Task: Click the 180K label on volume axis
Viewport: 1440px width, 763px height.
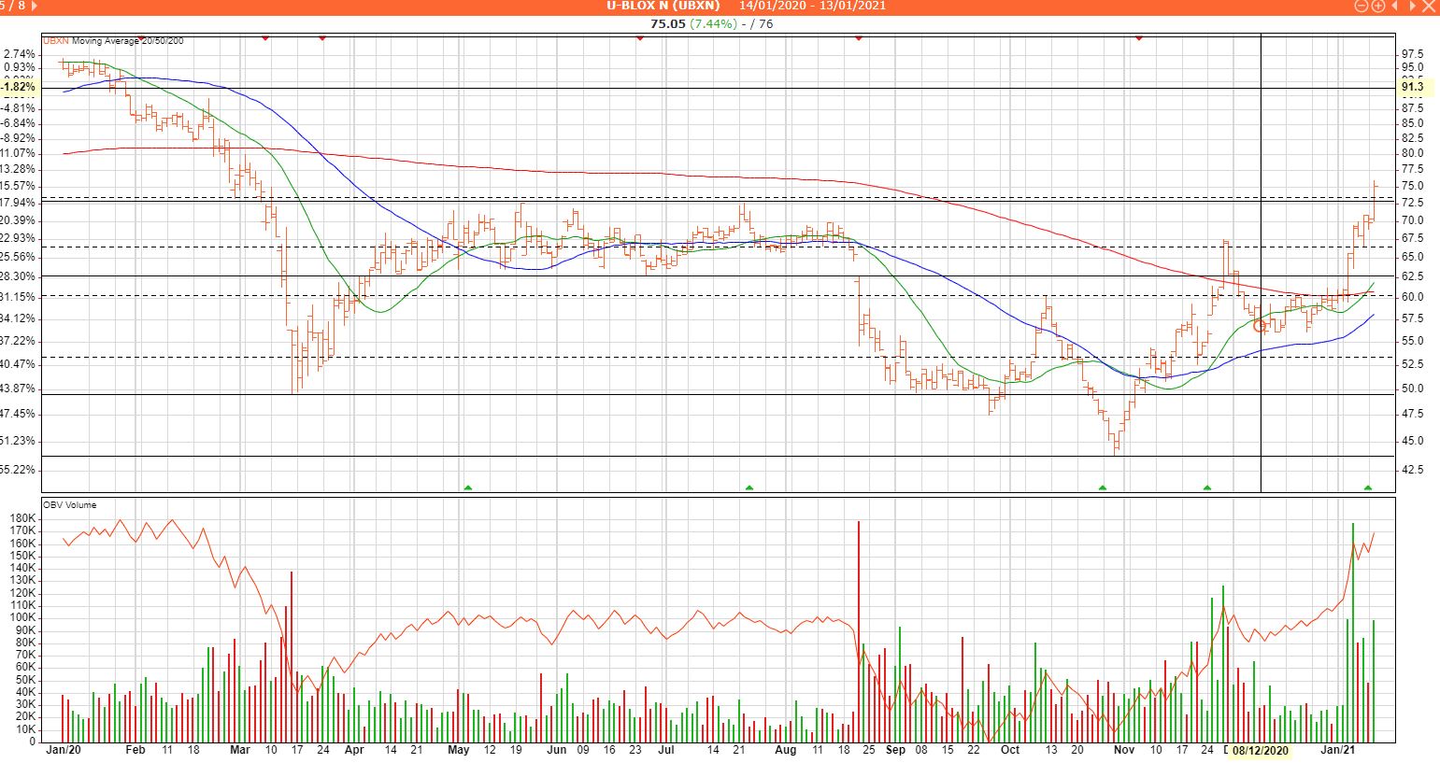Action: tap(22, 518)
